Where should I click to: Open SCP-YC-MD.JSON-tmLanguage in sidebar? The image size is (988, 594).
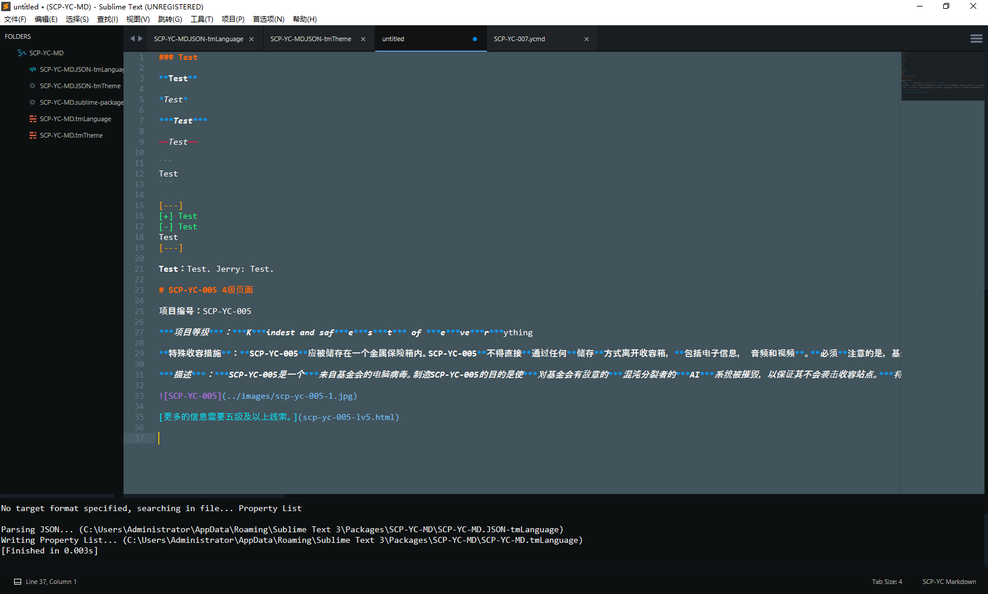(x=81, y=69)
